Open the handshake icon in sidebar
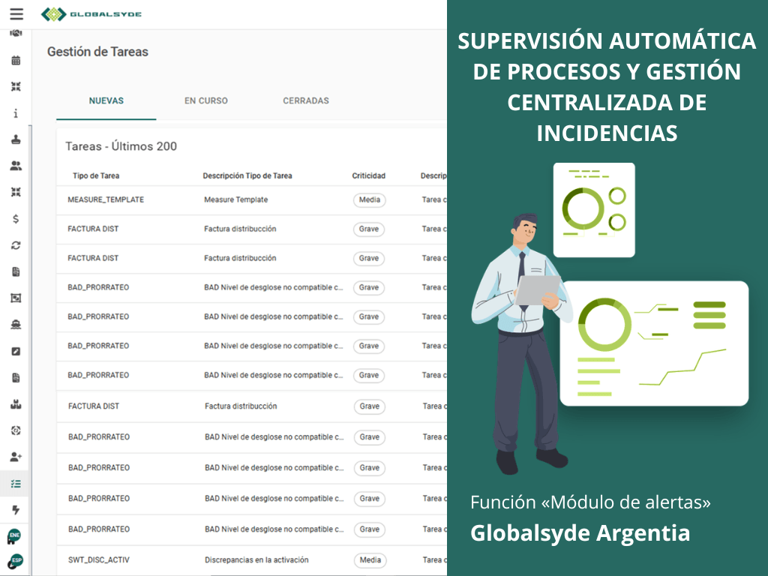 point(16,33)
